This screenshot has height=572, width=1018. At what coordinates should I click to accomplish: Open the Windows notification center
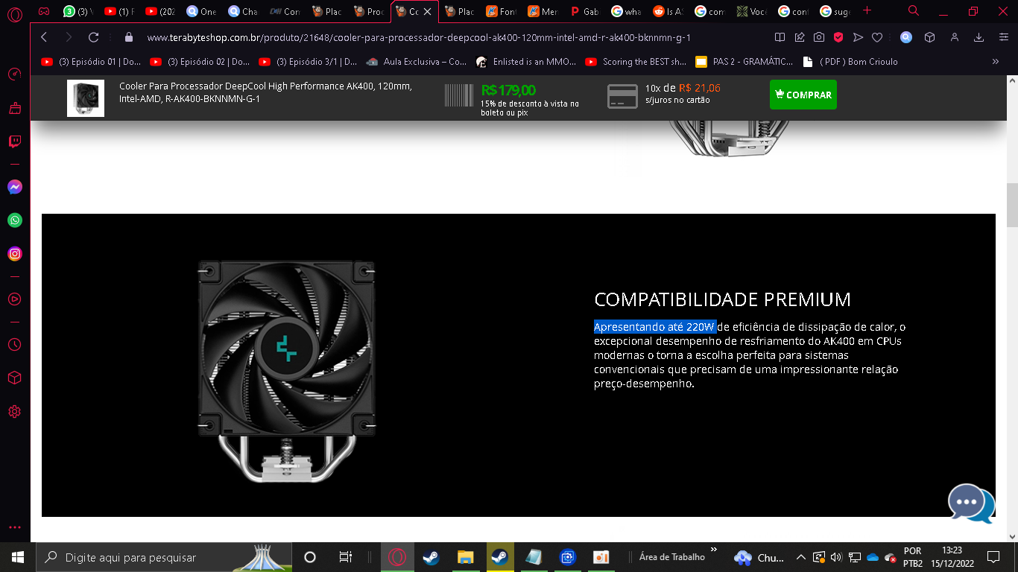(993, 557)
